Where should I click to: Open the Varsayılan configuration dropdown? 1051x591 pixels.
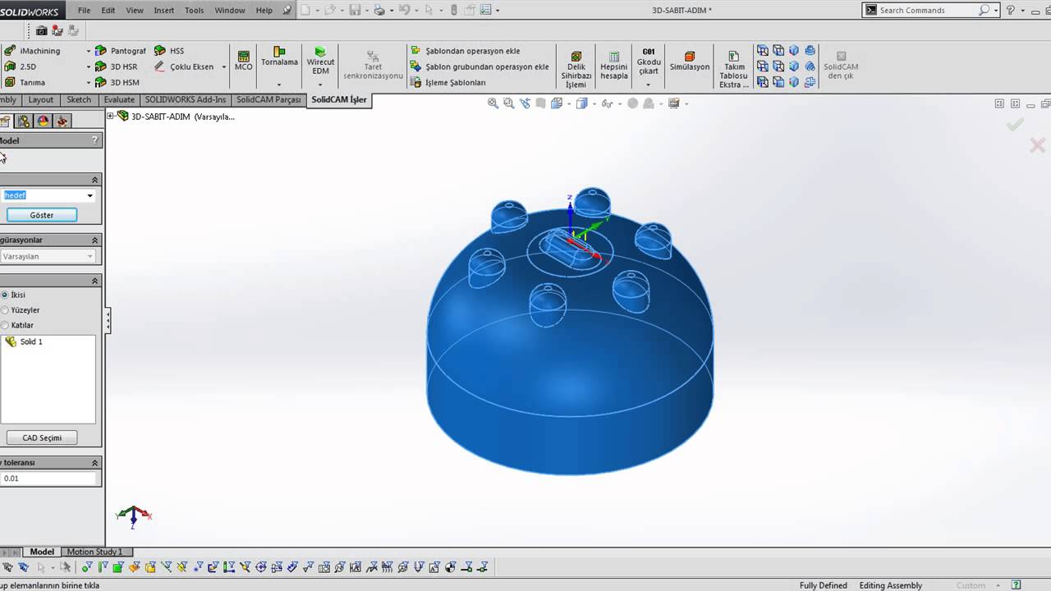[89, 256]
